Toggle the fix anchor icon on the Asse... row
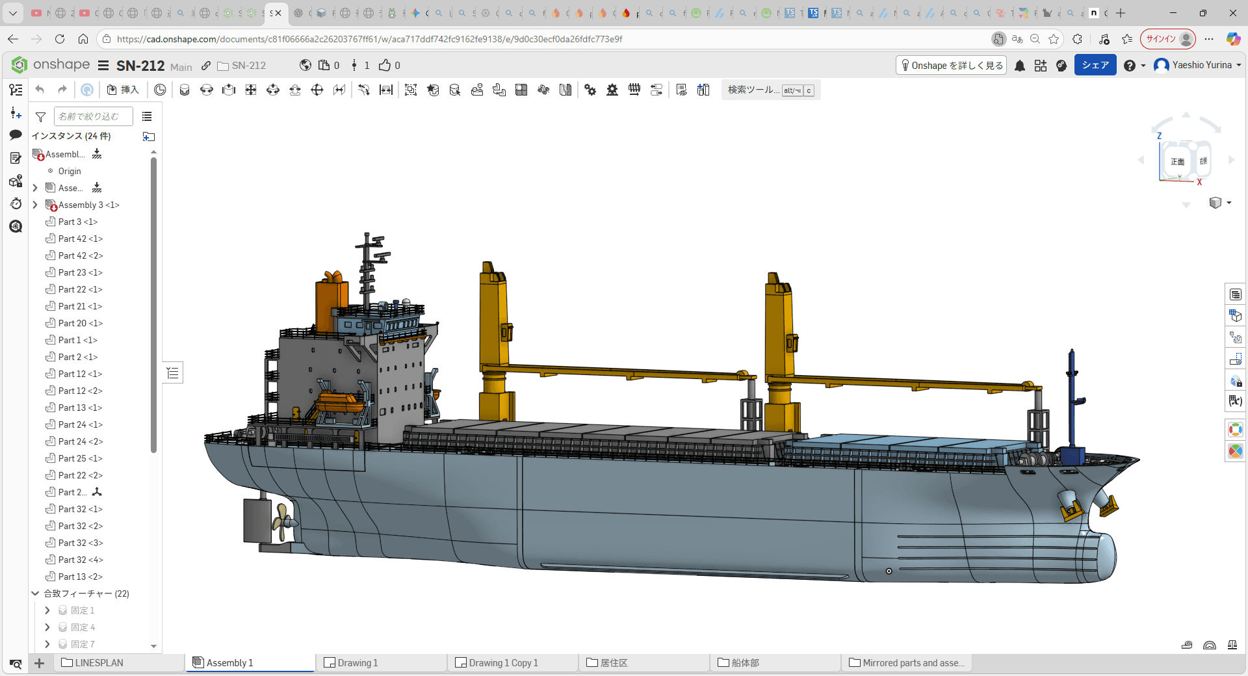The image size is (1248, 676). click(97, 188)
